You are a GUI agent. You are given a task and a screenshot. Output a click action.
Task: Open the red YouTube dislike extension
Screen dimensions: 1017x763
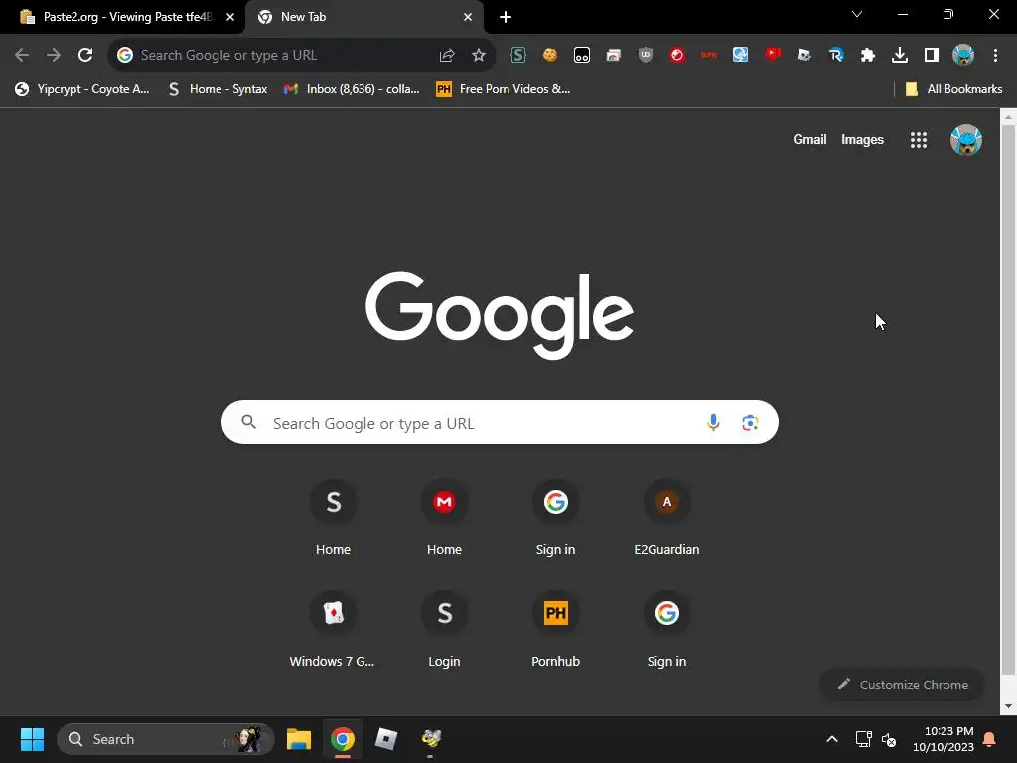point(773,56)
